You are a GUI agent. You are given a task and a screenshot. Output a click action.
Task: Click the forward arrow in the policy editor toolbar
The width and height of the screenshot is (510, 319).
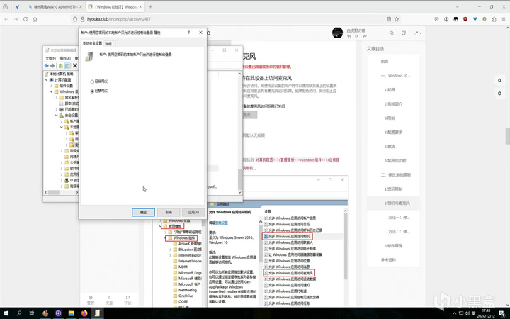point(52,65)
